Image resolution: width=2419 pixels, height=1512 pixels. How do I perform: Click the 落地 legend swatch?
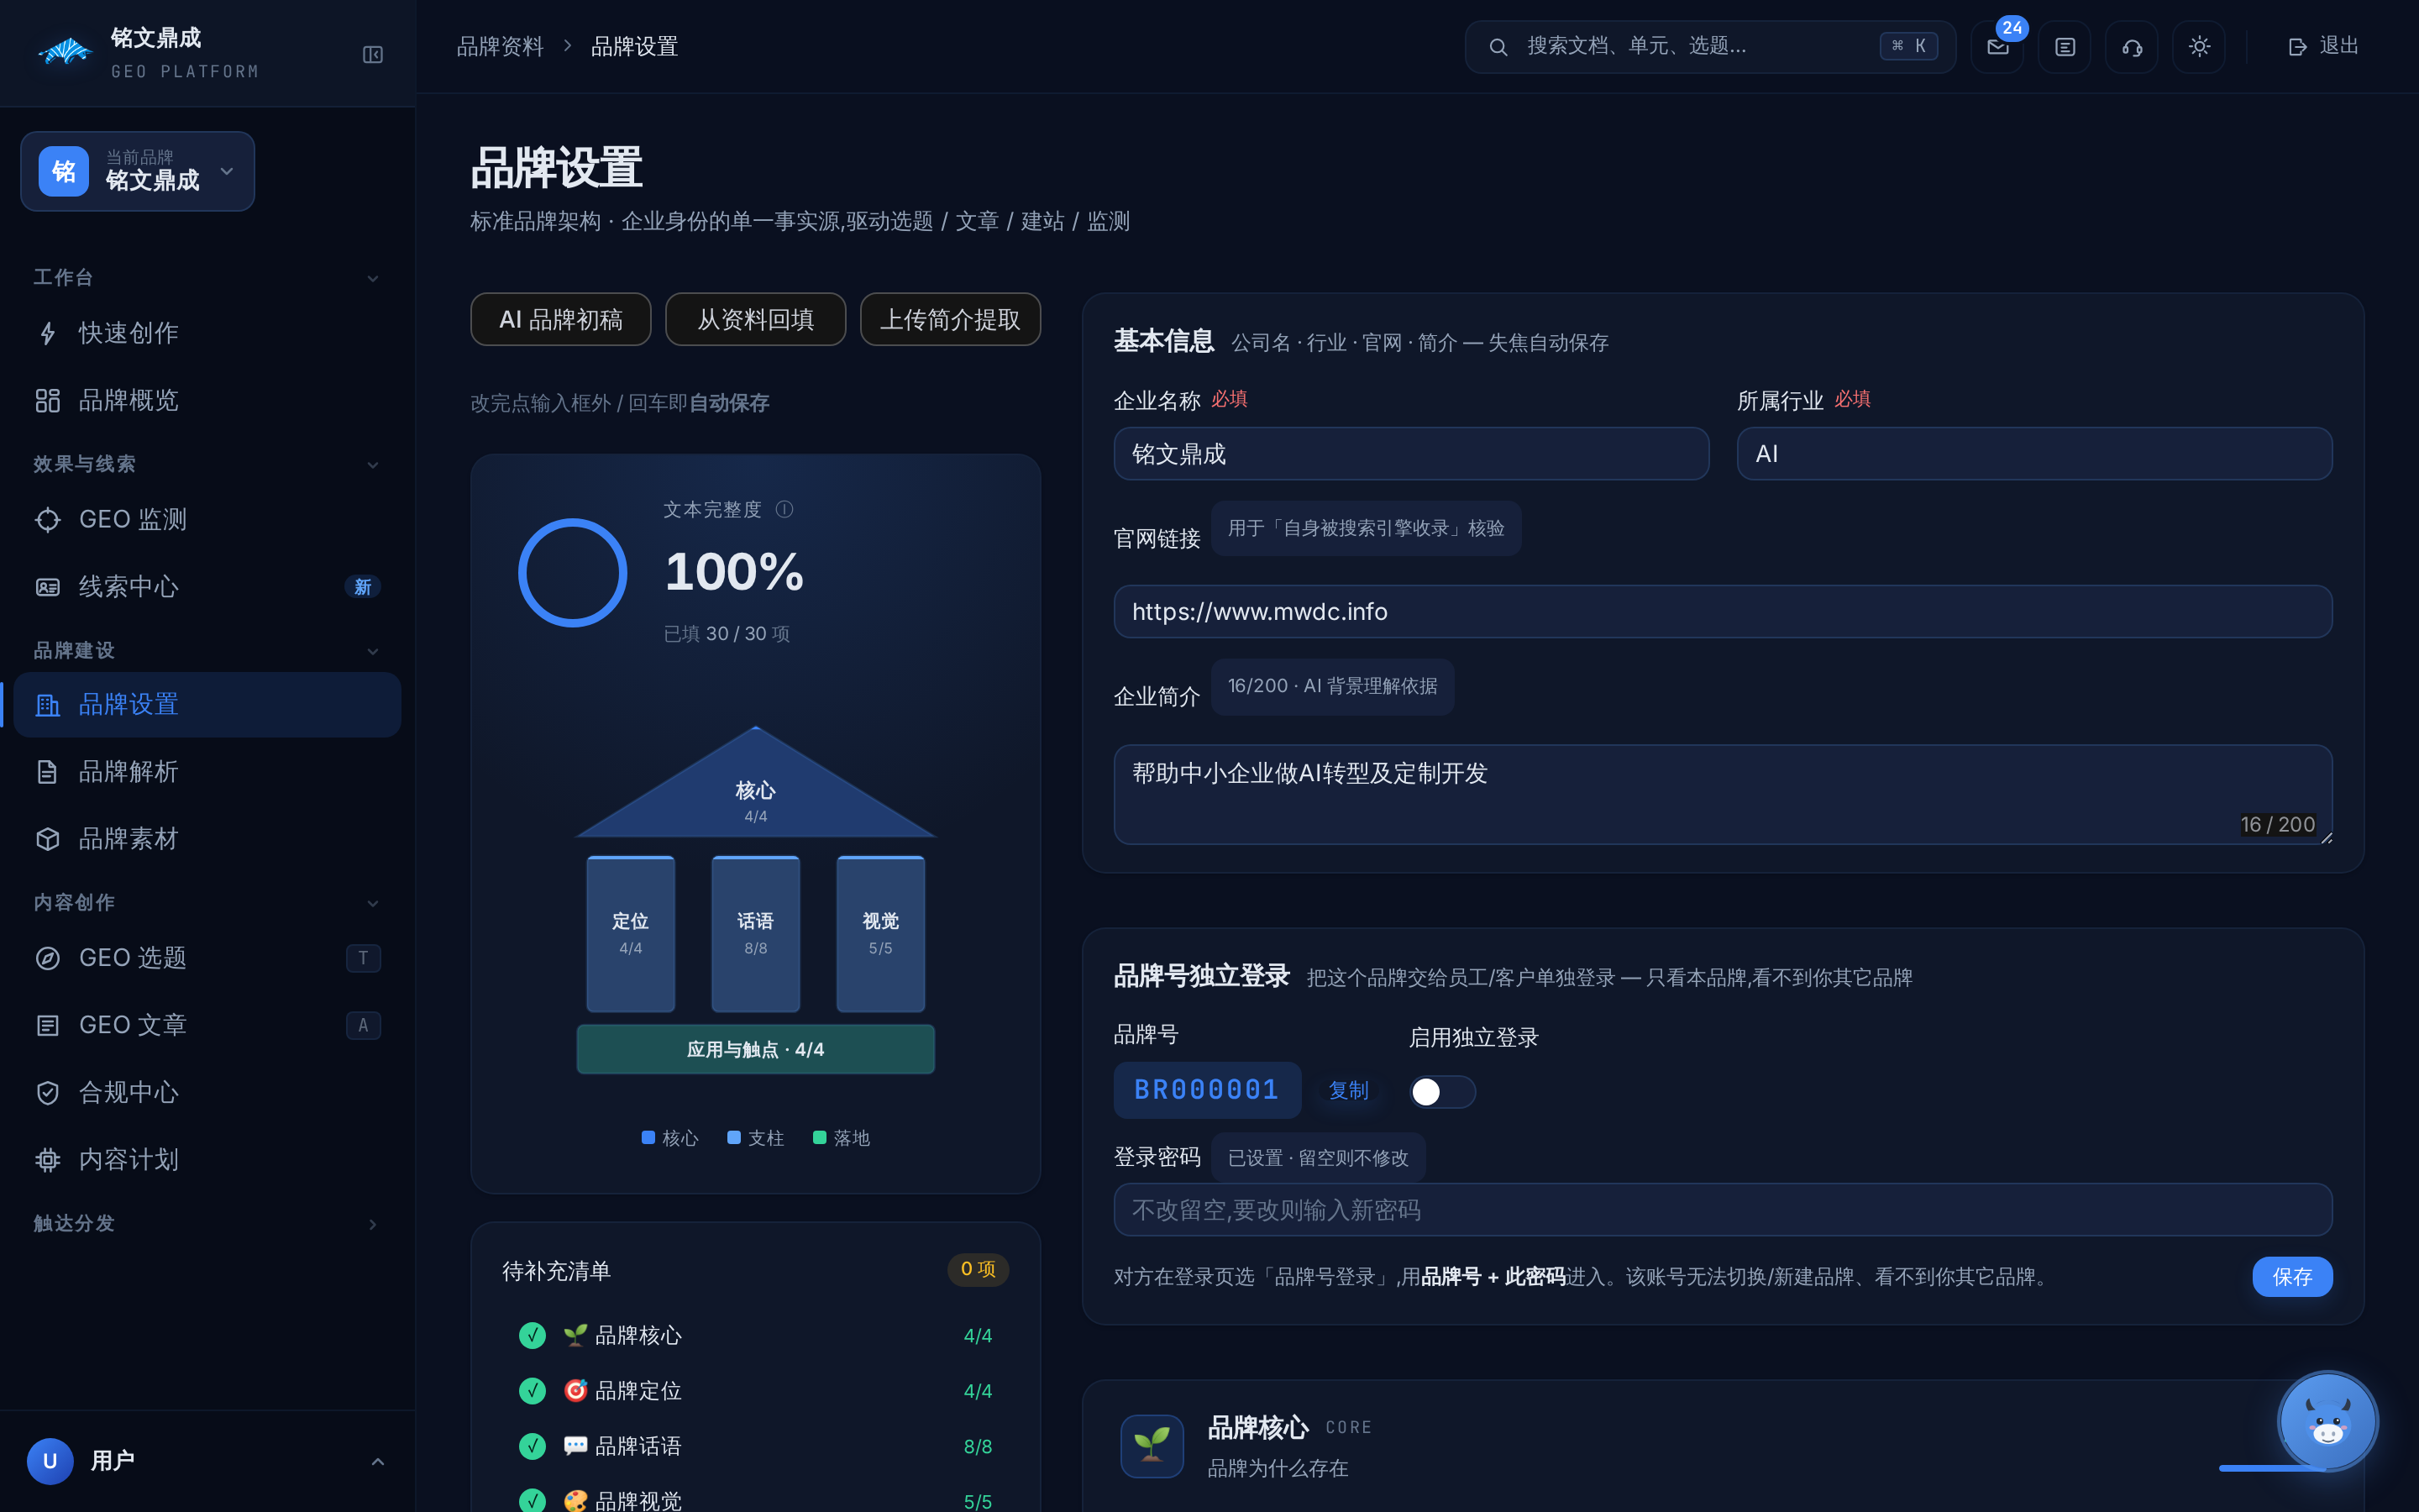pyautogui.click(x=820, y=1137)
